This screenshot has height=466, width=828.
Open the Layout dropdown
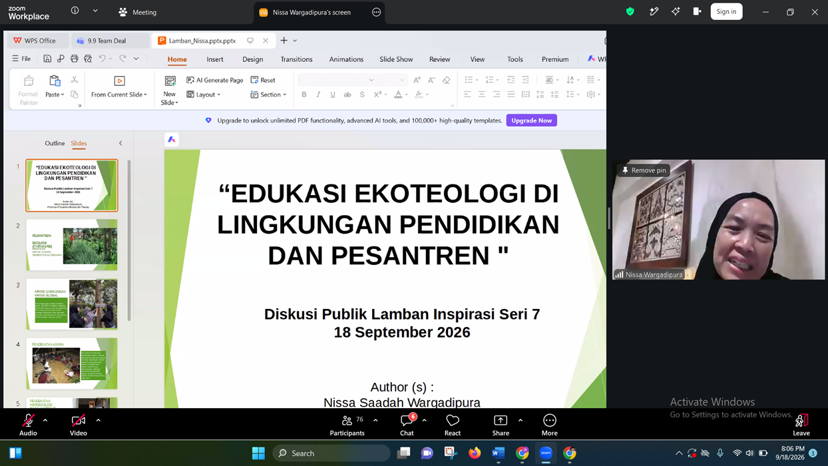[x=204, y=95]
